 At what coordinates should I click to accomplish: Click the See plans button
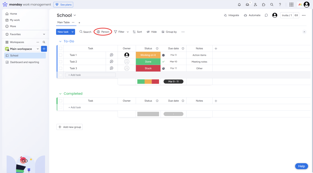(x=63, y=5)
